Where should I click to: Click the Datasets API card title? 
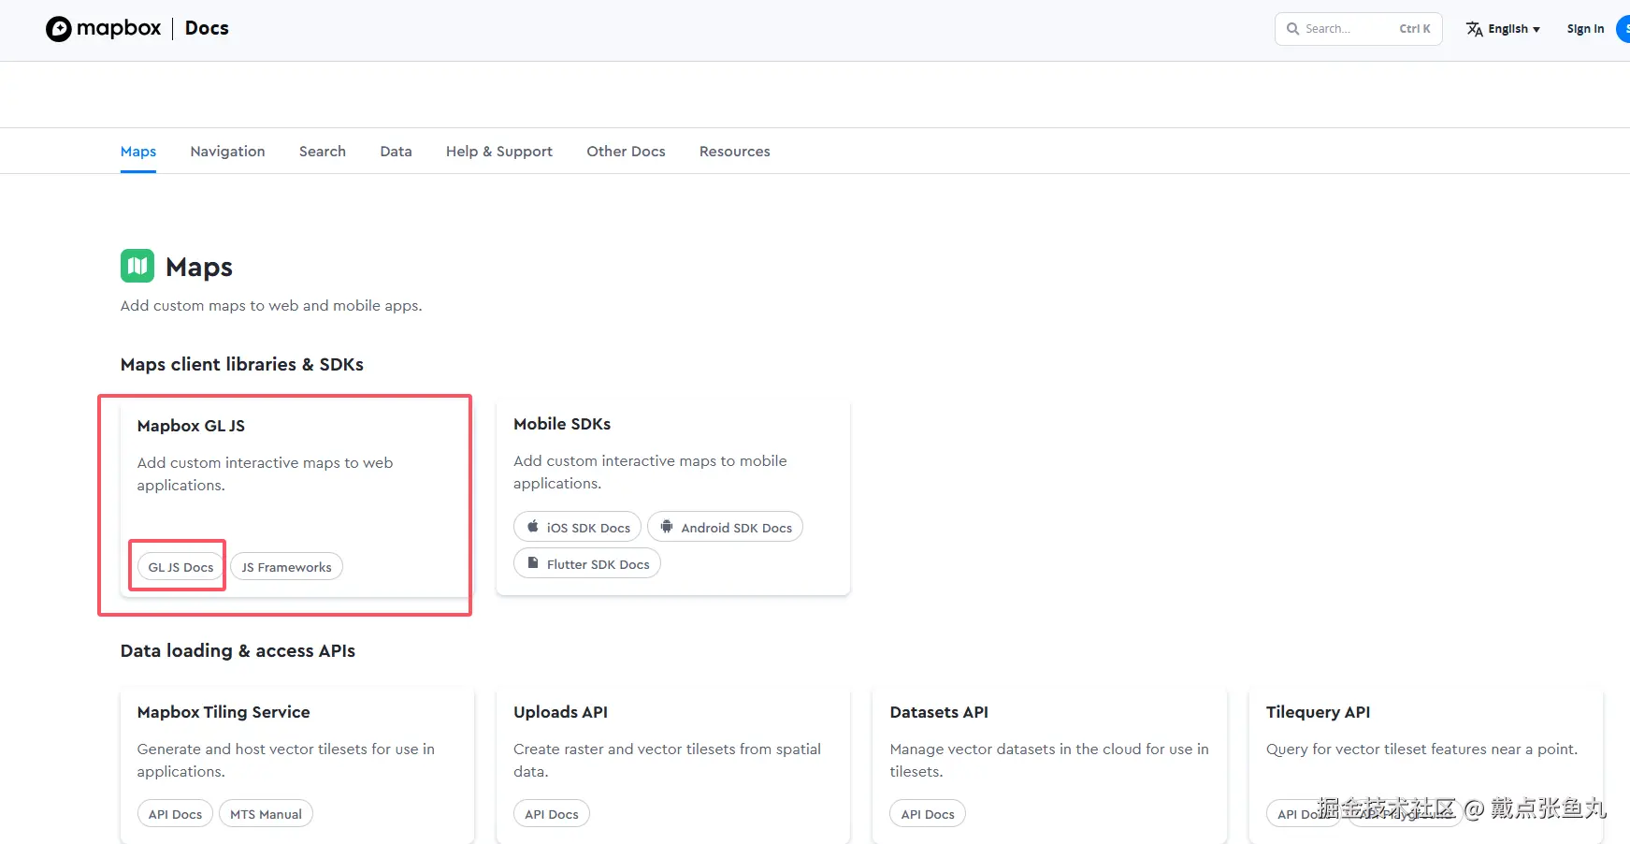point(939,712)
